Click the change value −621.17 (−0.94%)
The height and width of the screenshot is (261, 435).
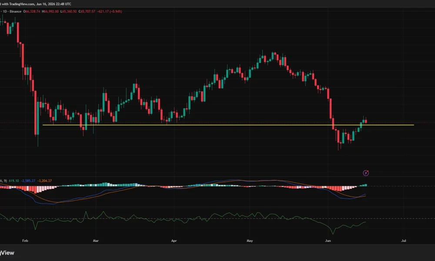(110, 11)
